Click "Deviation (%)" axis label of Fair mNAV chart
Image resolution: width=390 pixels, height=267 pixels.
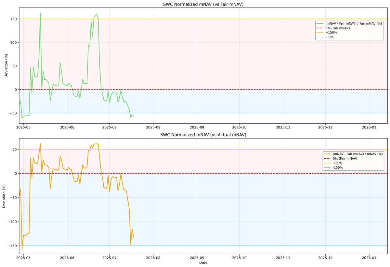tap(6, 66)
